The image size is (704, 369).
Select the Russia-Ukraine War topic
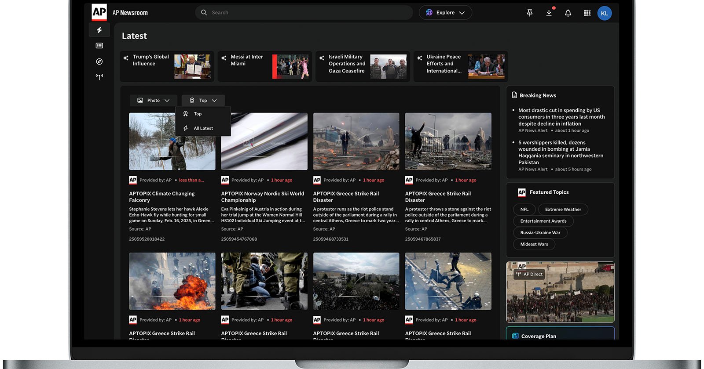(540, 233)
